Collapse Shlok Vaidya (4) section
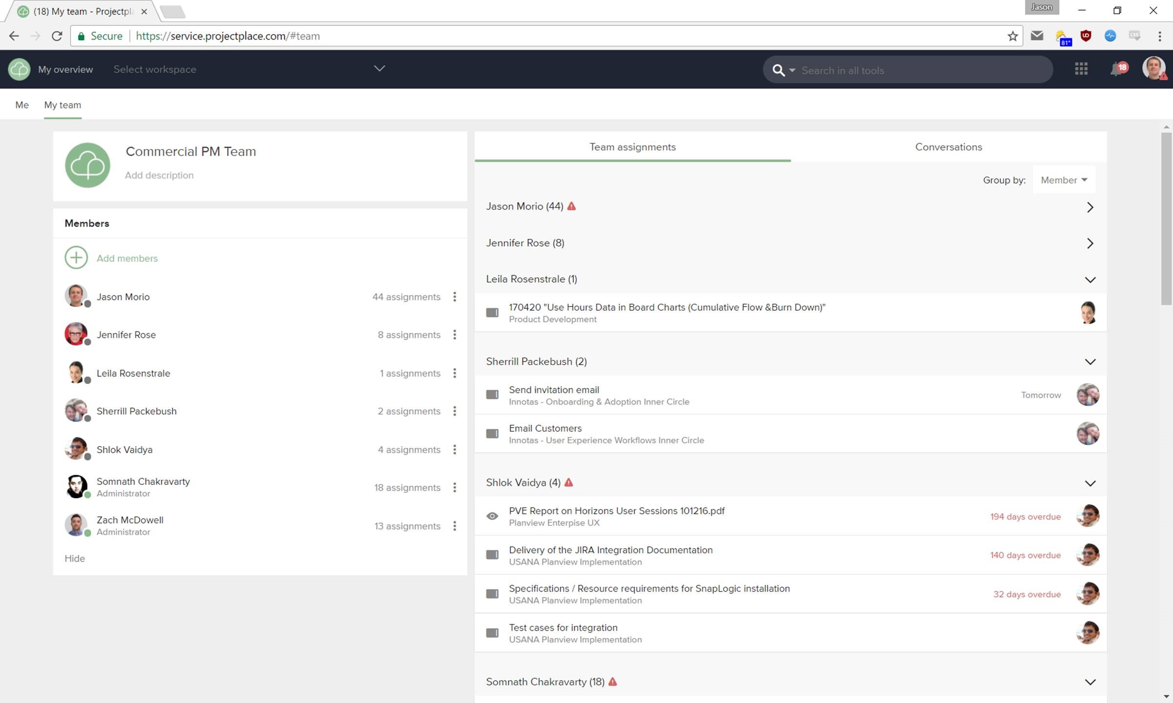The image size is (1173, 703). pos(1090,483)
